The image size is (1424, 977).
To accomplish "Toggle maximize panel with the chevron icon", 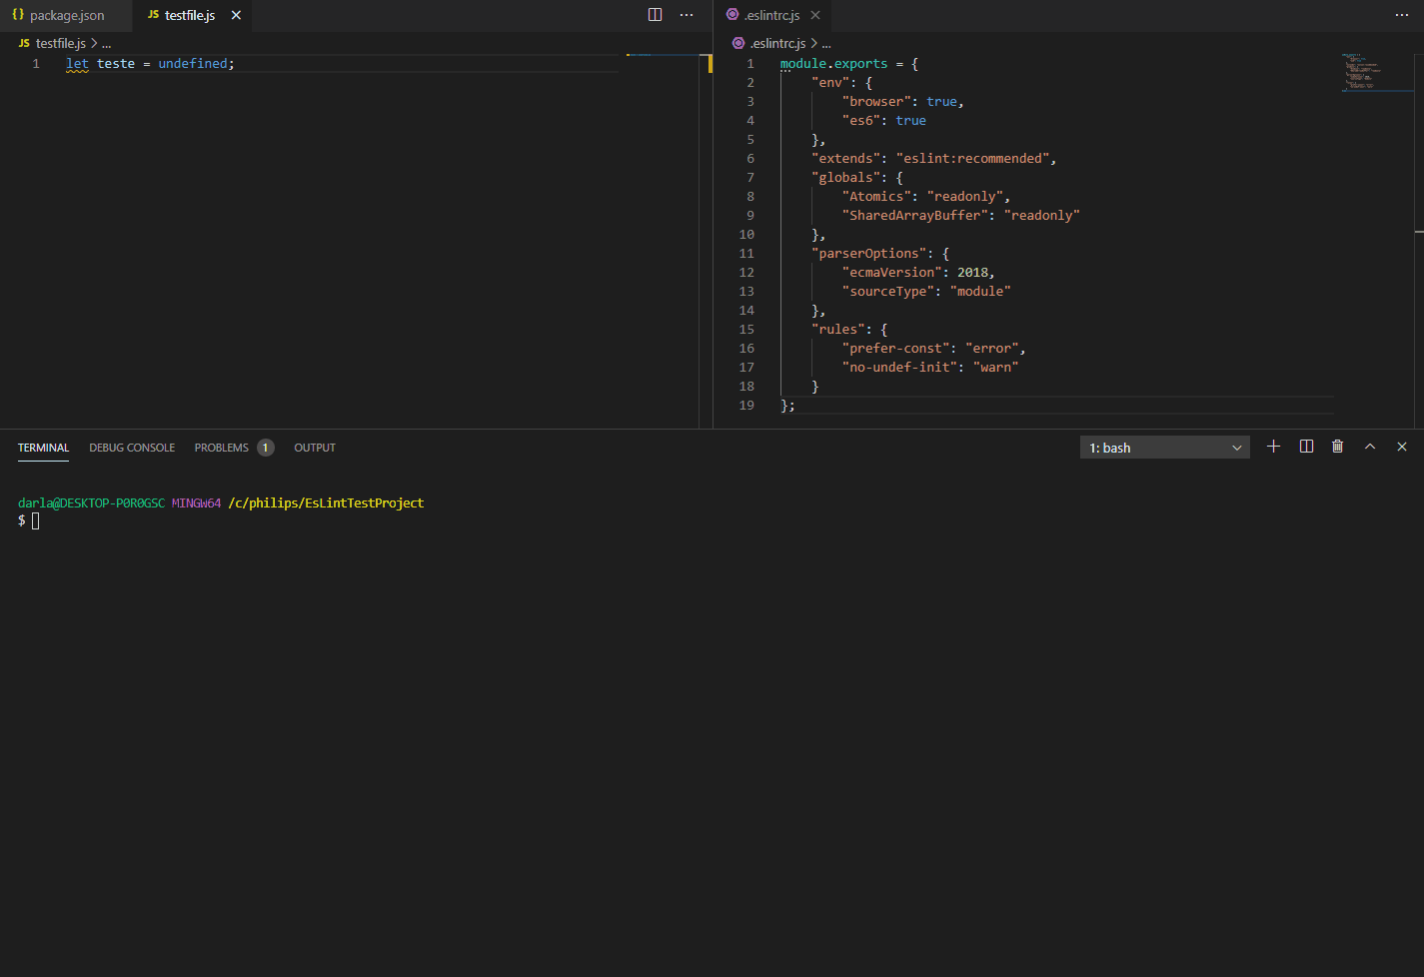I will (x=1370, y=447).
